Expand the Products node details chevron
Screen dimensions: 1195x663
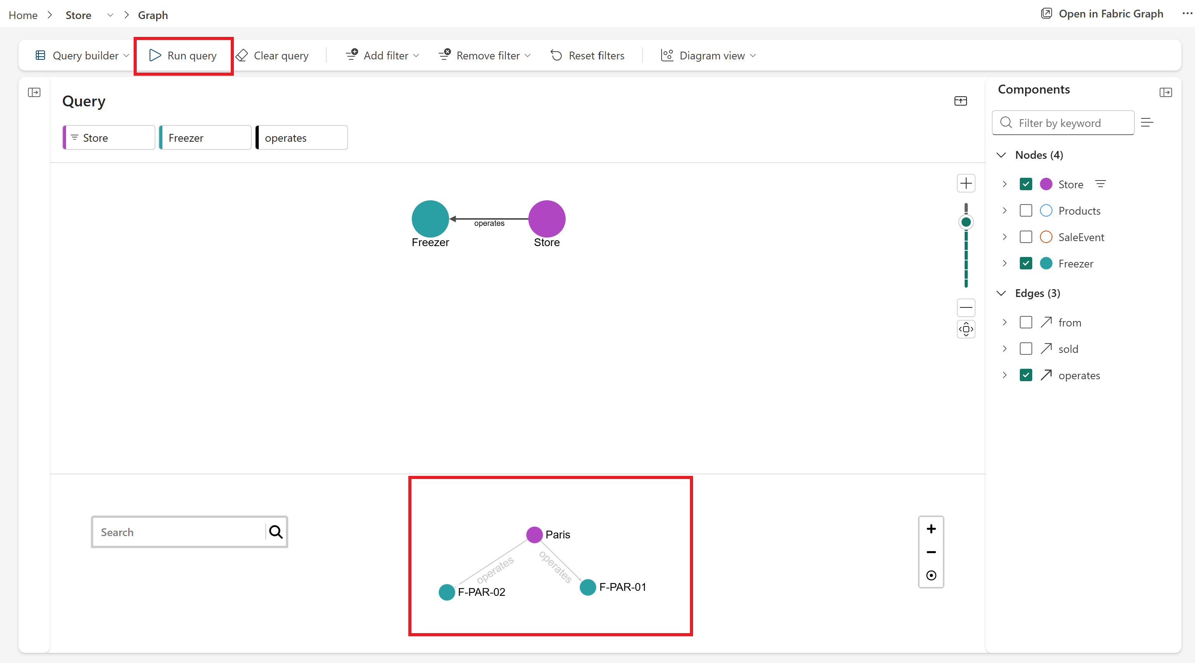coord(1005,210)
